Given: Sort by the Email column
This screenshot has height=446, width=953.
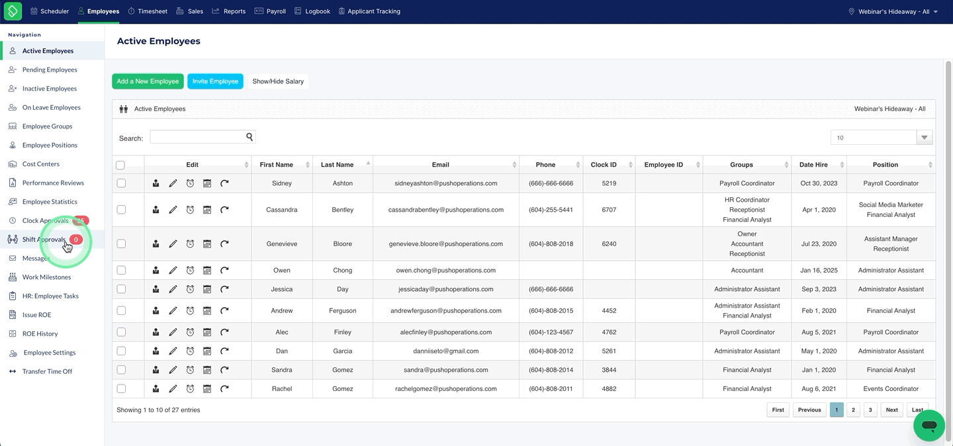Looking at the screenshot, I should (x=446, y=165).
